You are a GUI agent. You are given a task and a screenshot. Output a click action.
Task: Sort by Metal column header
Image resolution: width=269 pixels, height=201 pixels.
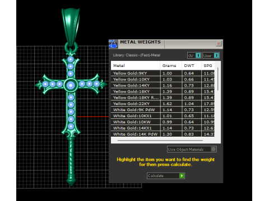pyautogui.click(x=136, y=65)
